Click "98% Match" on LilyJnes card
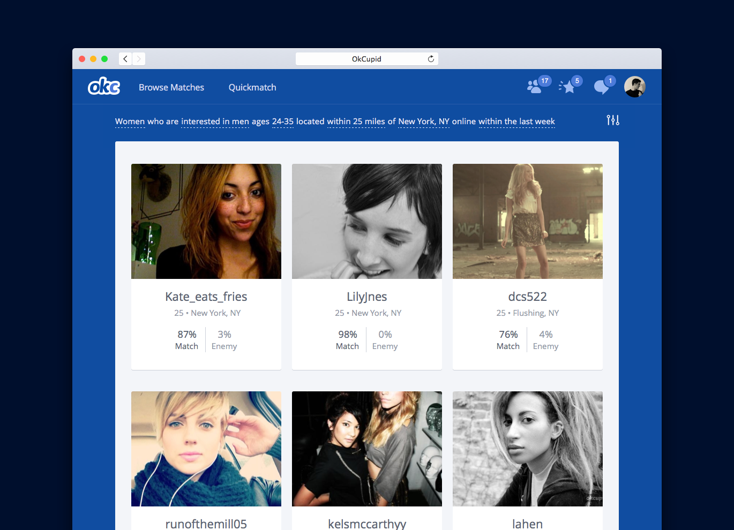Image resolution: width=734 pixels, height=530 pixels. [347, 340]
